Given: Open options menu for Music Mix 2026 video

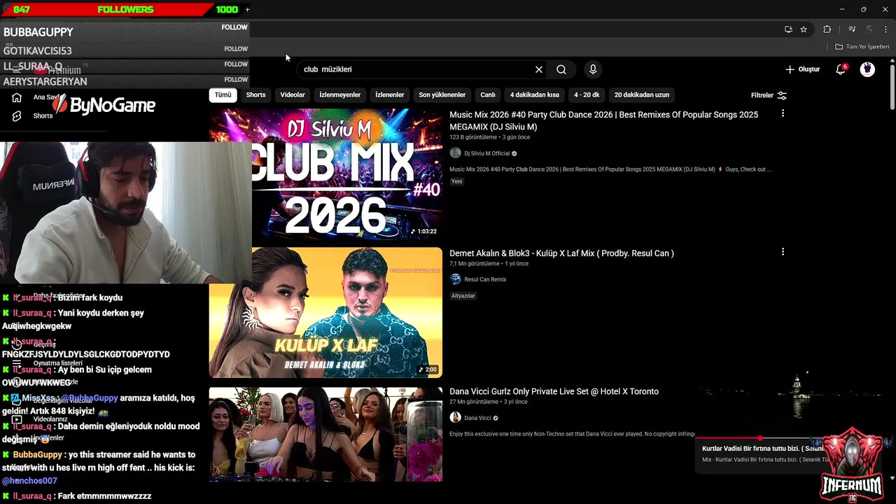Looking at the screenshot, I should (783, 113).
